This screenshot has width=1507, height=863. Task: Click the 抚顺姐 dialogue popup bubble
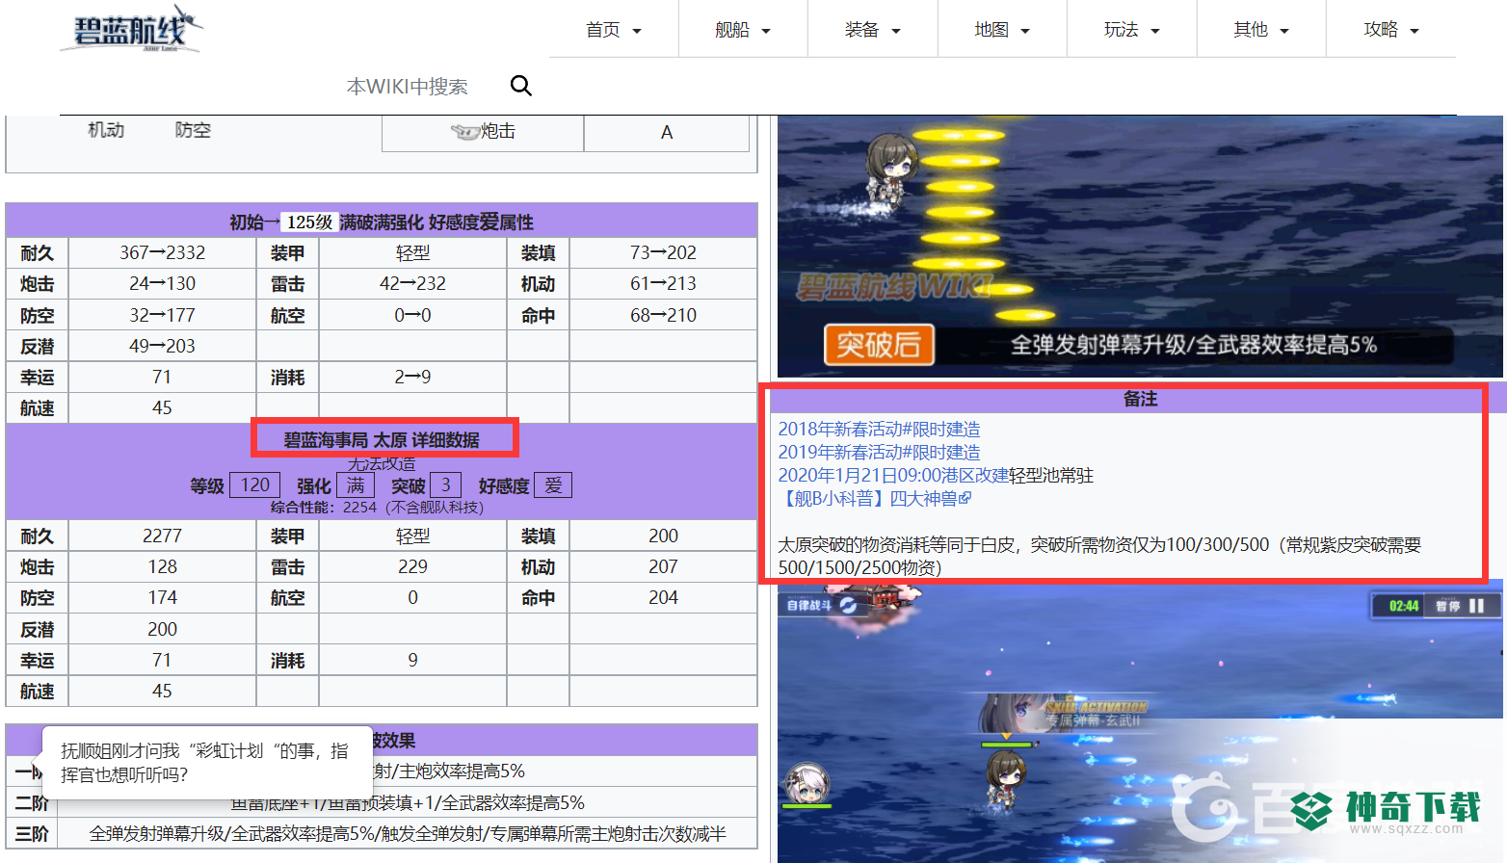pos(207,762)
